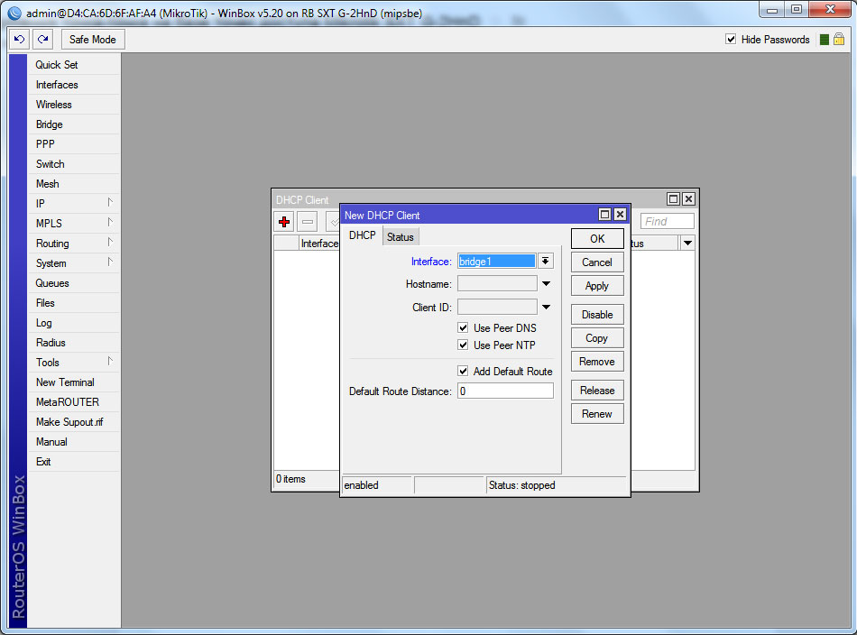
Task: Uncheck Use Peer DNS
Action: click(464, 328)
